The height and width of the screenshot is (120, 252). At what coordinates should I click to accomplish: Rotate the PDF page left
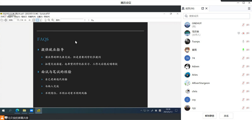[41, 20]
